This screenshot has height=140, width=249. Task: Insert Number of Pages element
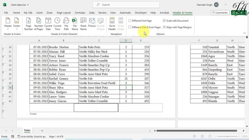(39, 24)
